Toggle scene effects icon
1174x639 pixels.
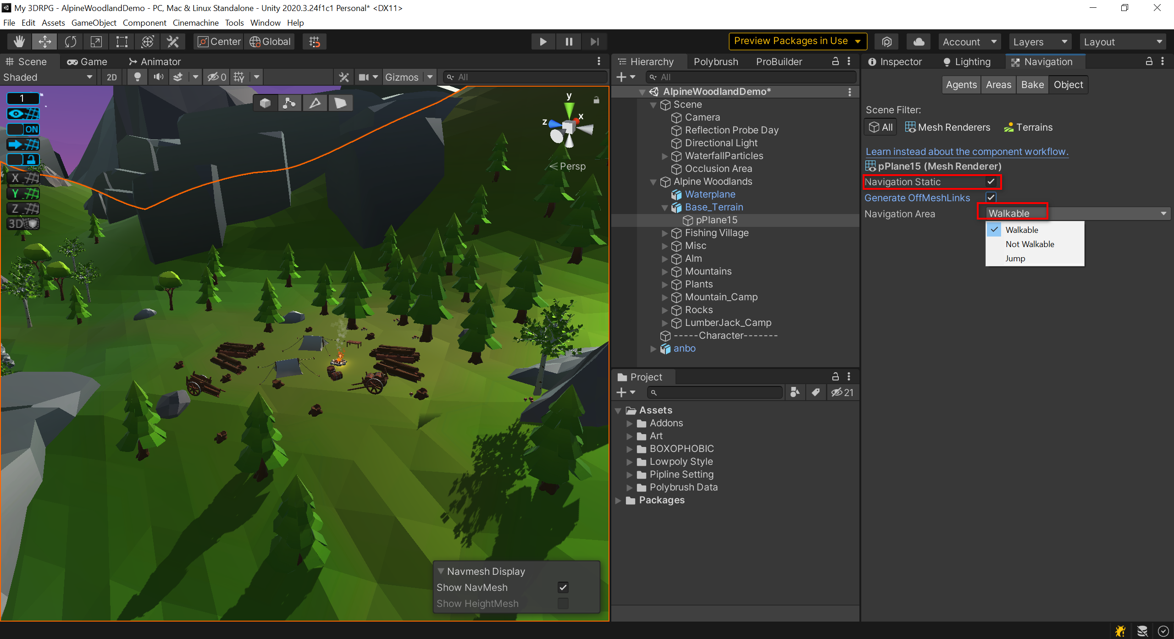(x=178, y=77)
